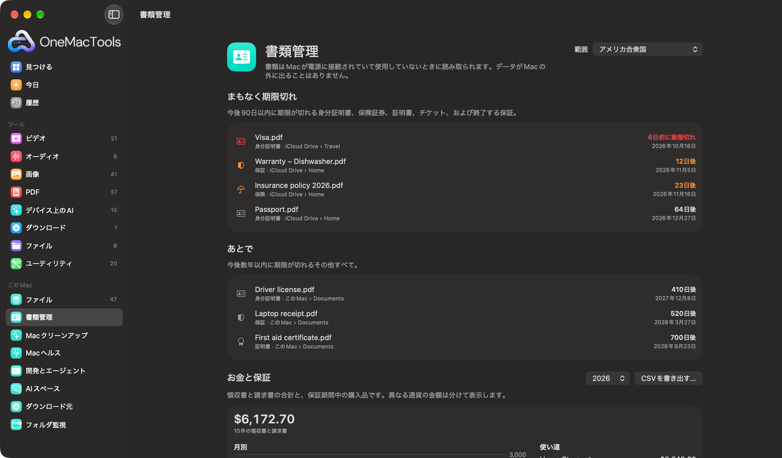Select the ダウンロード arrow icon
Viewport: 782px width, 458px height.
[16, 228]
